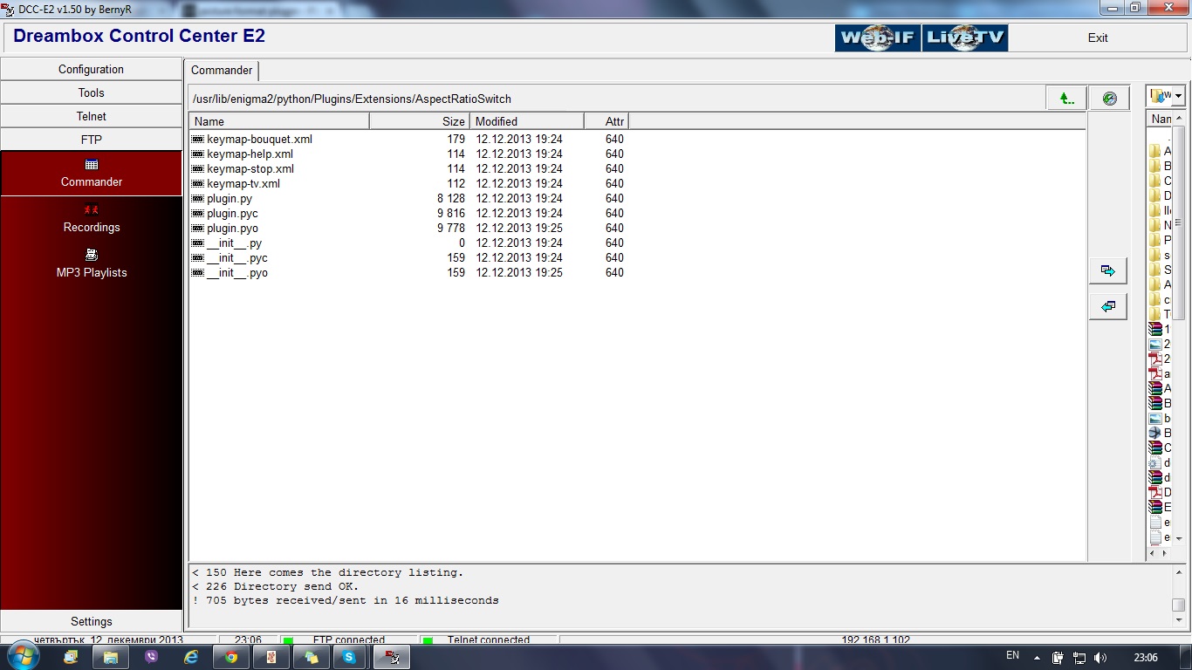Click the volume icon in system tray
Viewport: 1192px width, 670px height.
pyautogui.click(x=1100, y=658)
